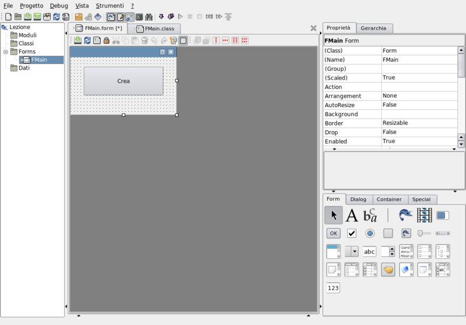Toggle toolbox view with the wrench icon
466x325 pixels.
(130, 17)
